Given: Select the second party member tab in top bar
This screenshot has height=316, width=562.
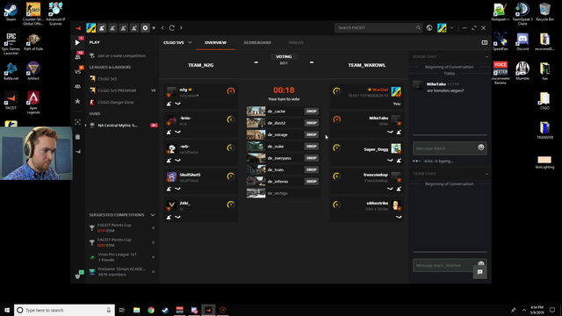Looking at the screenshot, I should click(x=112, y=28).
